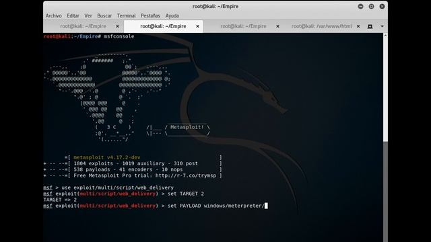Image resolution: width=431 pixels, height=242 pixels.
Task: Click the 'TARGET => 2' output line
Action: (x=60, y=200)
